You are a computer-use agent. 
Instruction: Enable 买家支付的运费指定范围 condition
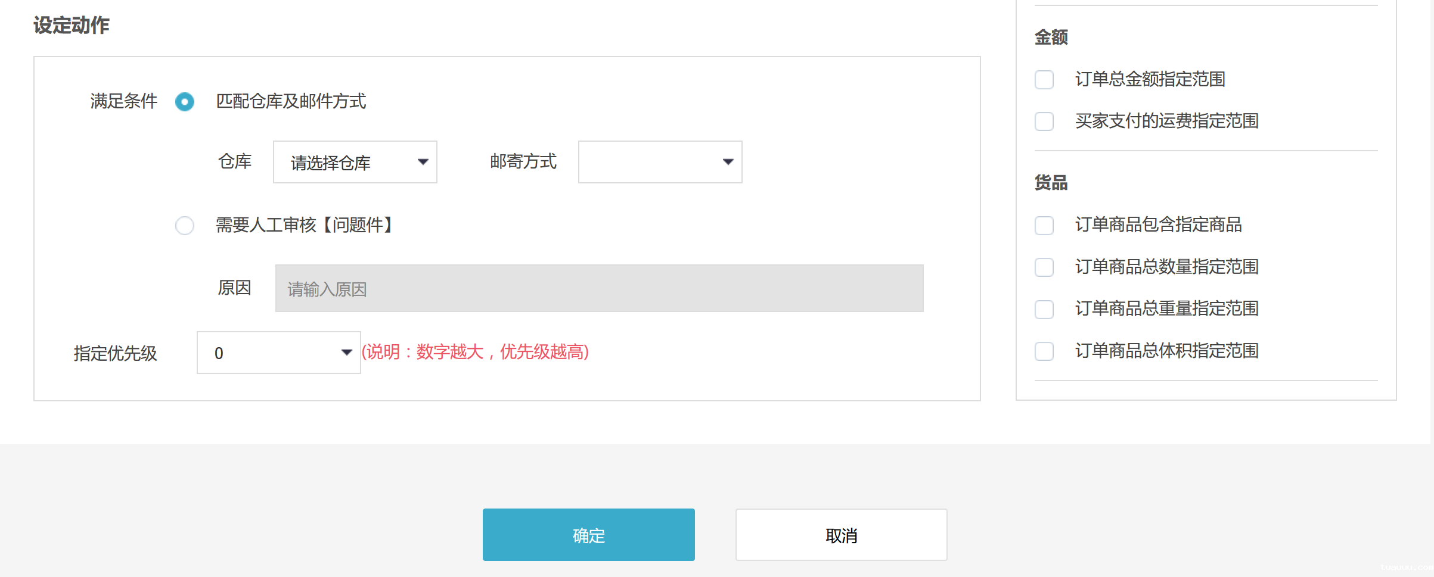[1044, 121]
